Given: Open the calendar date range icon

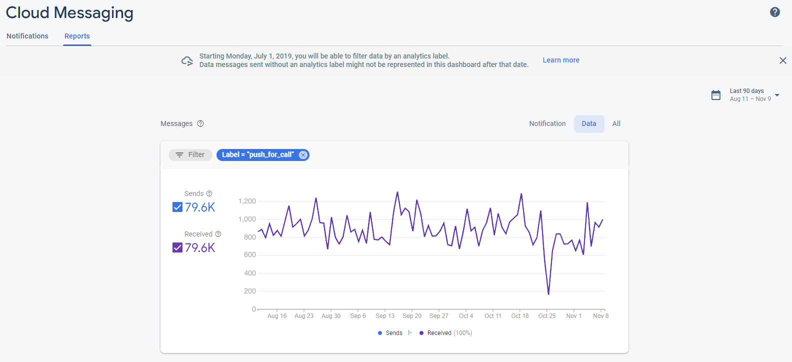Looking at the screenshot, I should (x=716, y=95).
